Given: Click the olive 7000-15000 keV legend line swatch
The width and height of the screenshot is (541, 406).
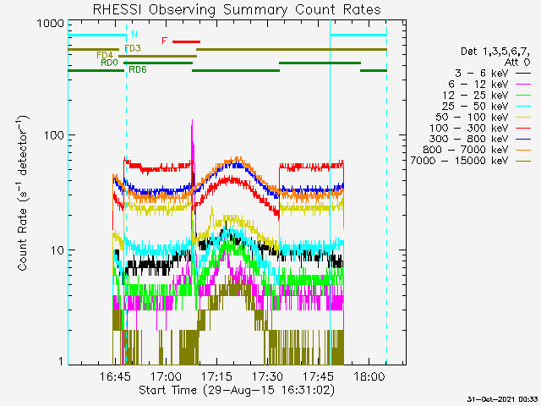Looking at the screenshot, I should click(x=523, y=161).
